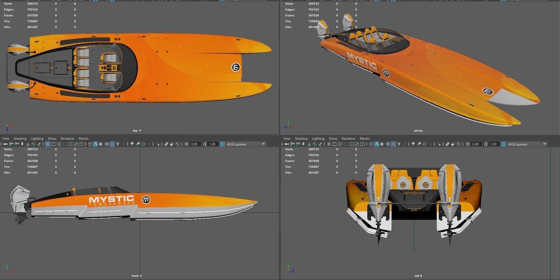Click Wireframe on Shaded icon in front view
Screen dimensions: 560x280
(107, 144)
